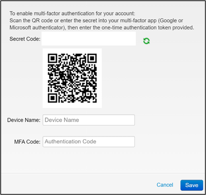Image resolution: width=206 pixels, height=195 pixels.
Task: Select the "MFA Code:" label
Action: [x=27, y=142]
